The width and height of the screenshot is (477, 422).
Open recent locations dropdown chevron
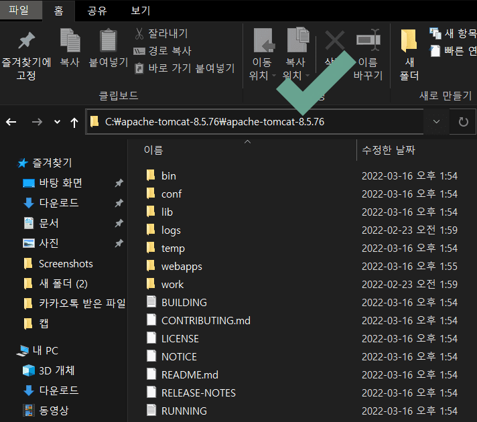[x=57, y=122]
